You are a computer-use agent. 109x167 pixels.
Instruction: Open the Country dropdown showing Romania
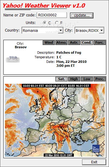point(42,30)
